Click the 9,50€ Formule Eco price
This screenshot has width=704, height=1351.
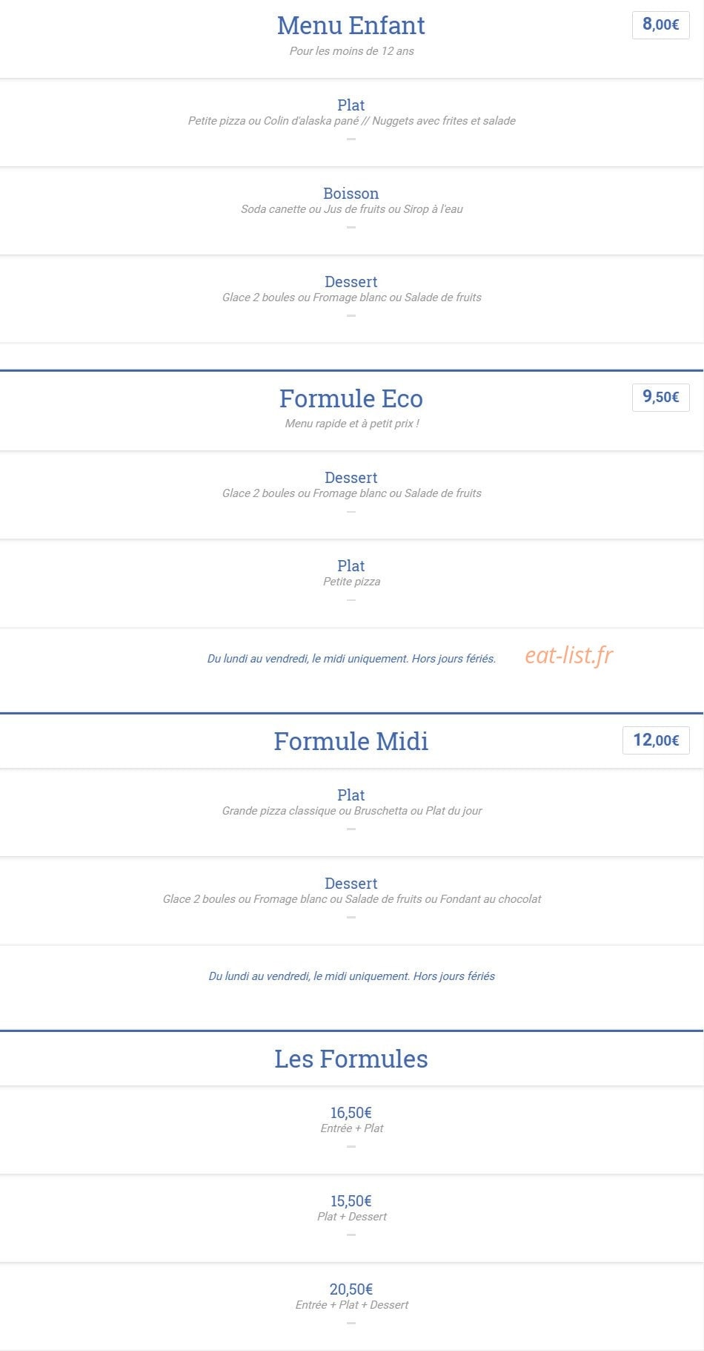coord(660,397)
